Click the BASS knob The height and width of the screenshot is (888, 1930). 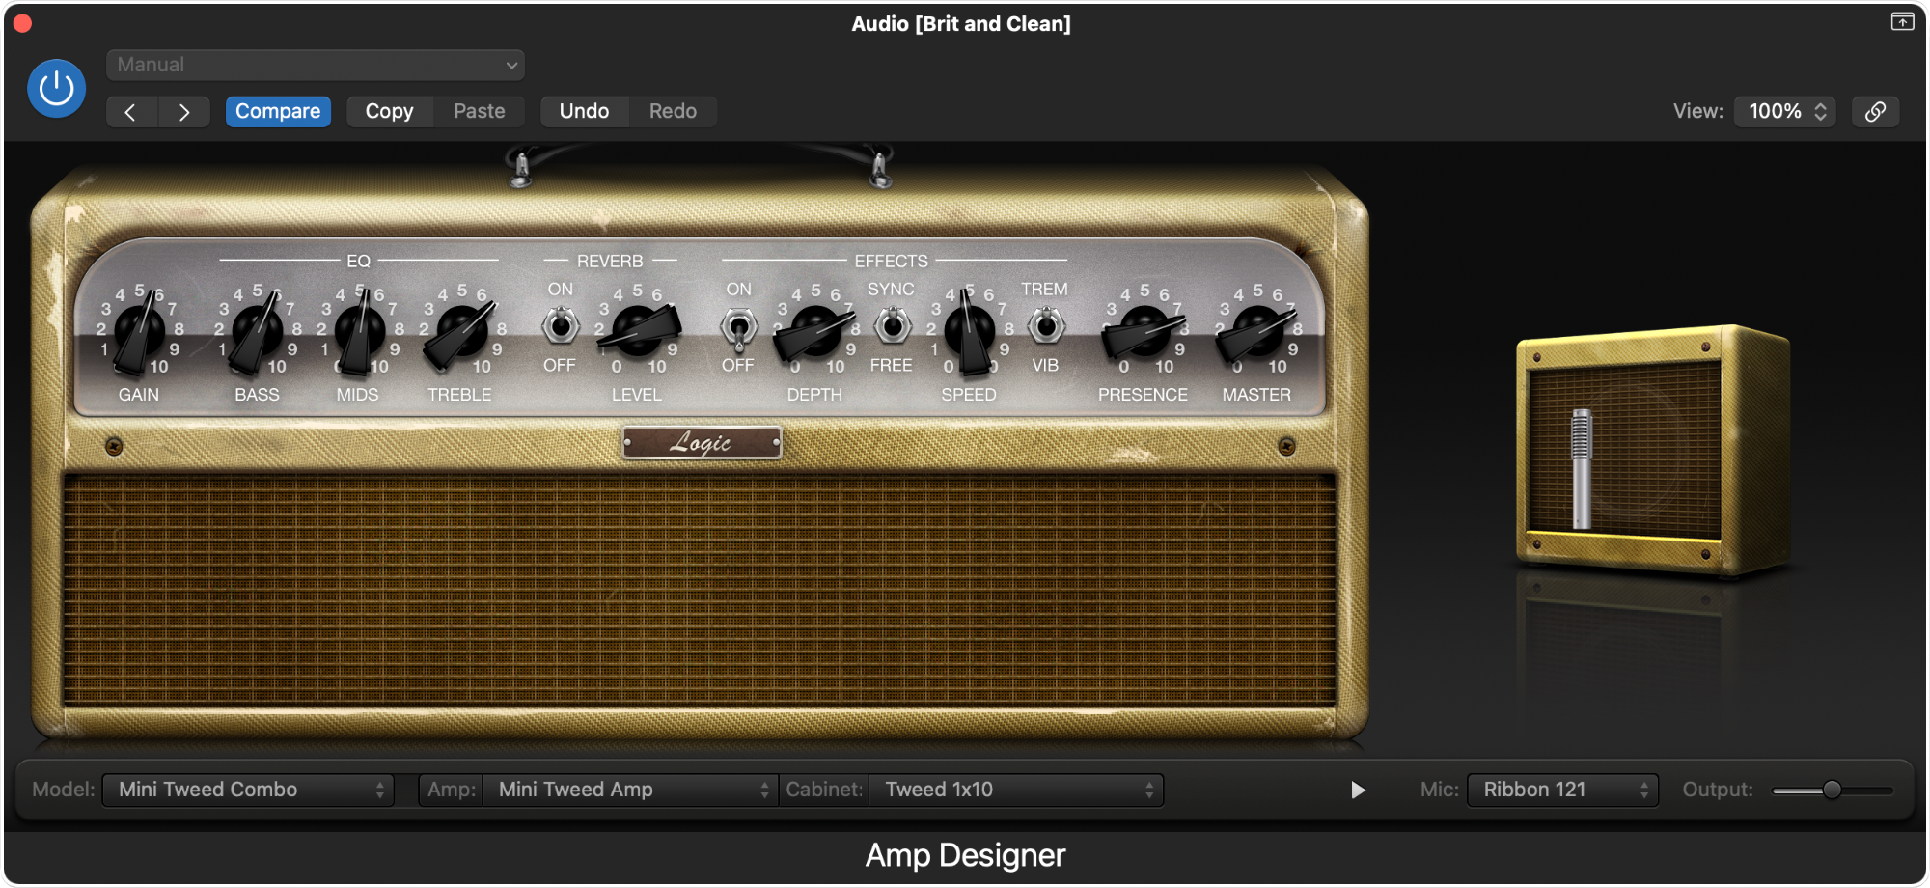[x=258, y=333]
